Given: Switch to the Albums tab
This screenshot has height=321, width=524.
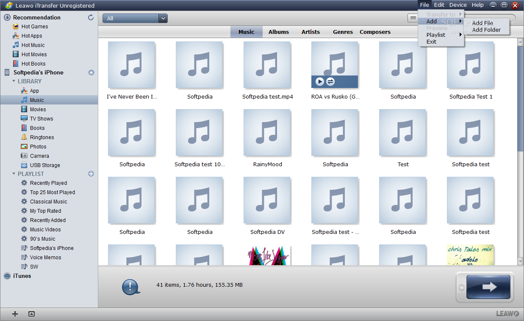Looking at the screenshot, I should click(x=279, y=32).
